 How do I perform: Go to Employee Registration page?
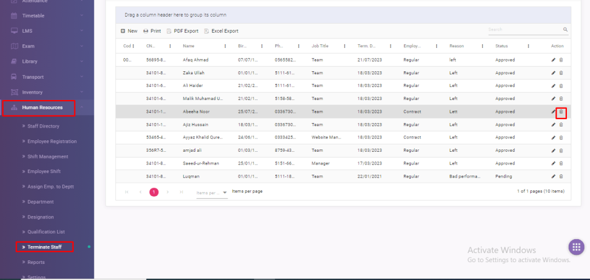[52, 141]
